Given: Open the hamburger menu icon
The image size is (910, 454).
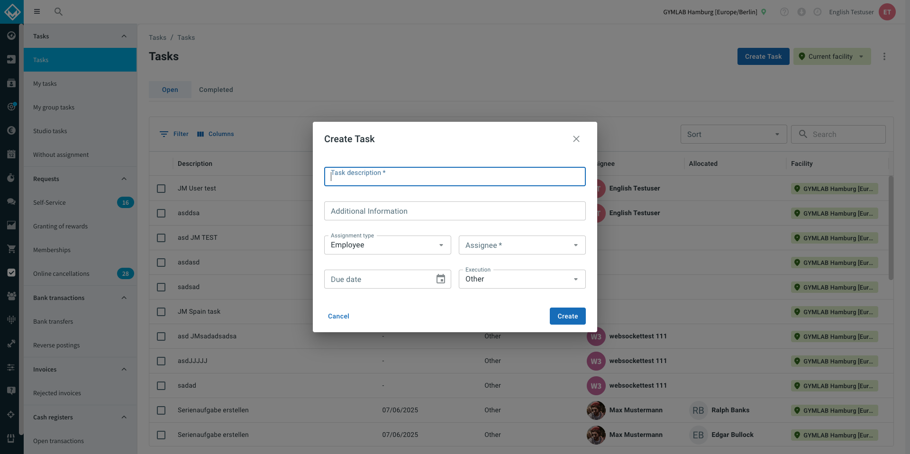Looking at the screenshot, I should [37, 11].
